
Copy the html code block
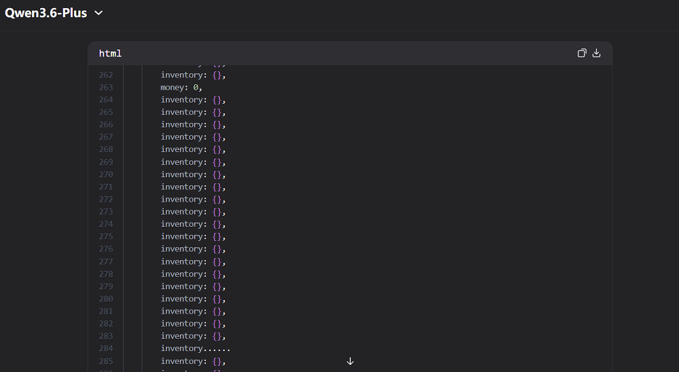click(581, 53)
